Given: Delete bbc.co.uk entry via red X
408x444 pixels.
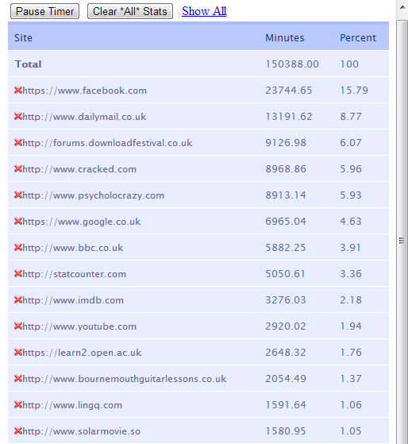Looking at the screenshot, I should point(18,248).
